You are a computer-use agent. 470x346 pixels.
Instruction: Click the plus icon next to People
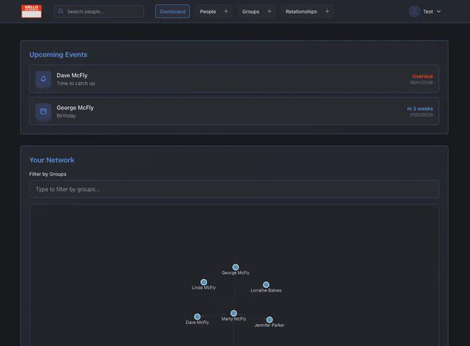[226, 12]
